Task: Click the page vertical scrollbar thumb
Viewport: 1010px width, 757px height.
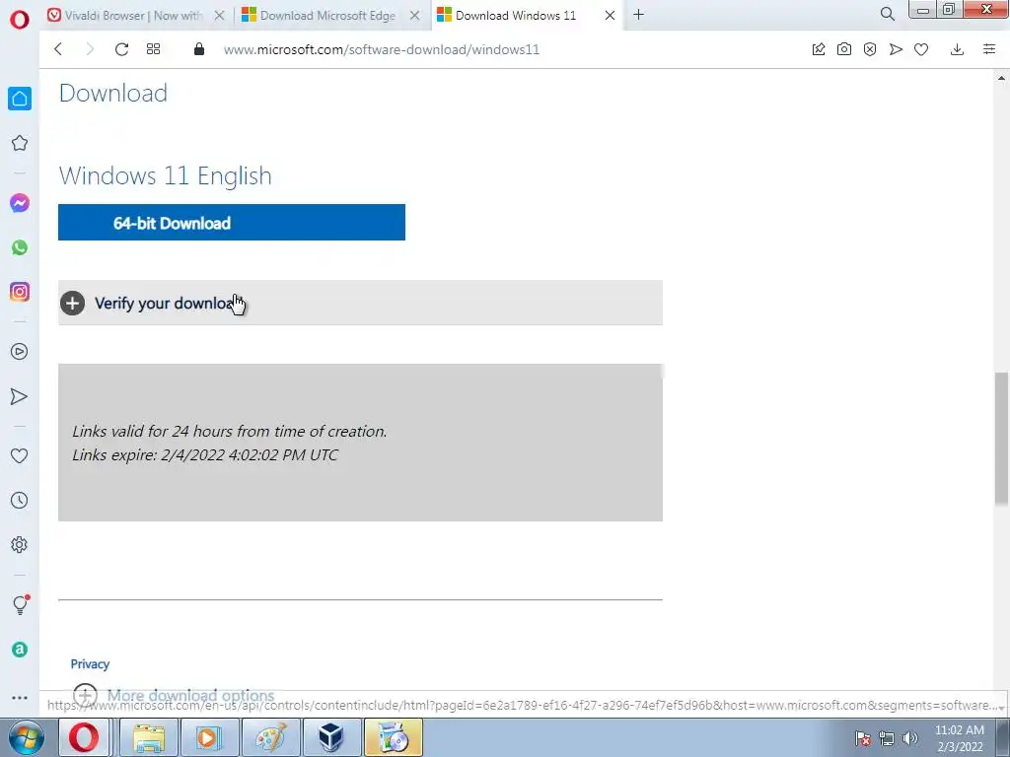Action: (x=1001, y=439)
